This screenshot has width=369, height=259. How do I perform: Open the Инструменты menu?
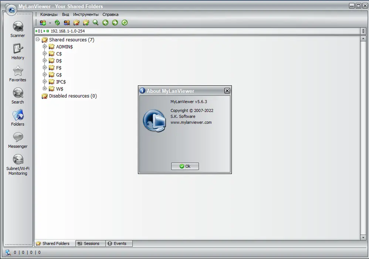(86, 14)
